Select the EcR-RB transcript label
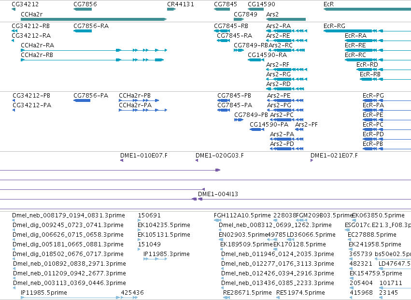411x300 pixels. [x=370, y=74]
